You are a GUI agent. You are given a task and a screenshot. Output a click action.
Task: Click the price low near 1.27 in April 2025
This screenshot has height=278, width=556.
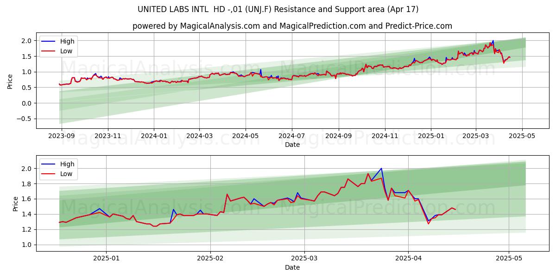(429, 224)
